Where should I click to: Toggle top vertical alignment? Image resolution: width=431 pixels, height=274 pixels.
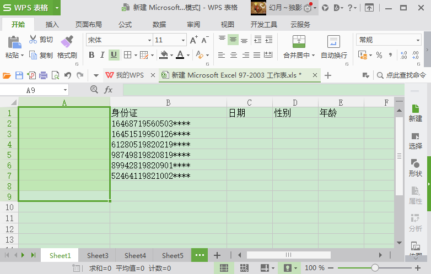[x=222, y=40]
